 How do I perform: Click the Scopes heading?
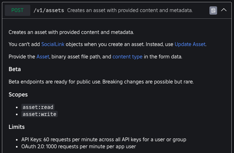tap(18, 94)
